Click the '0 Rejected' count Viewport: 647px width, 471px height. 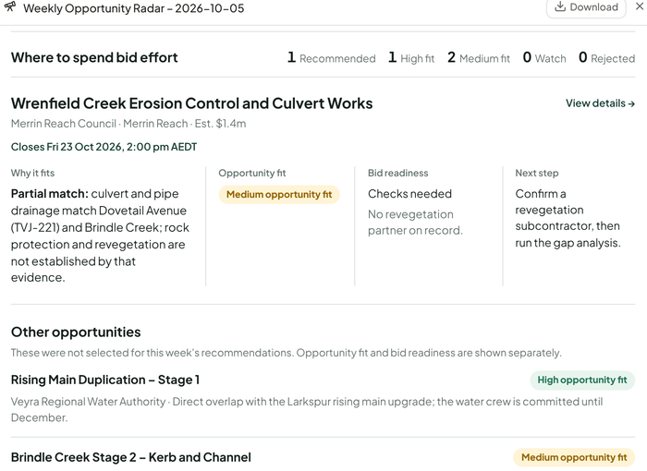coord(606,58)
